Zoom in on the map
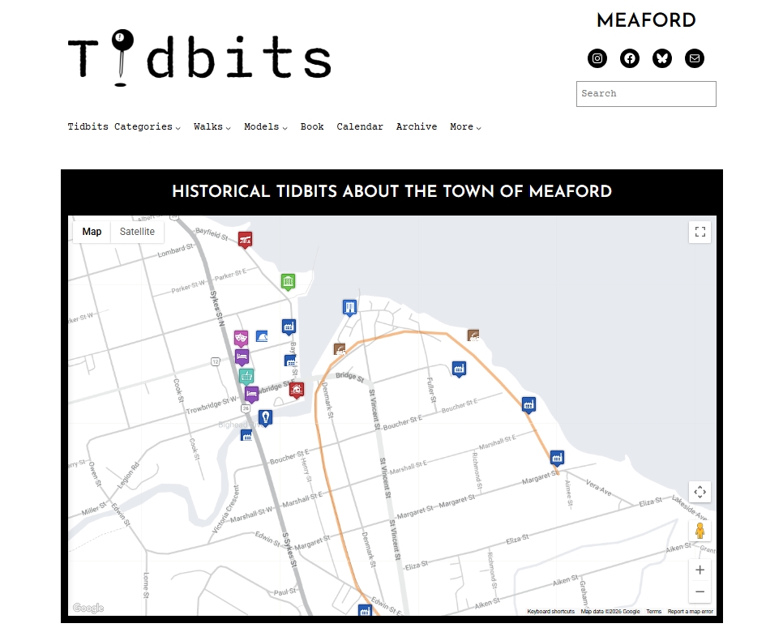The height and width of the screenshot is (632, 783). (x=700, y=570)
